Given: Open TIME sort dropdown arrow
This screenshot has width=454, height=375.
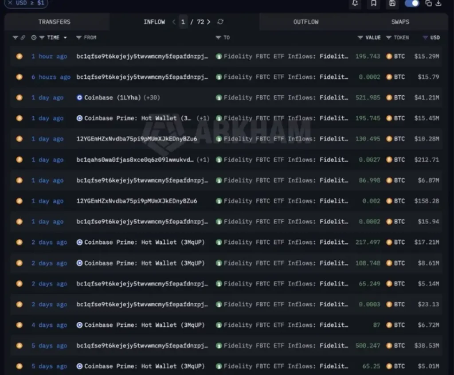Looking at the screenshot, I should pyautogui.click(x=65, y=38).
